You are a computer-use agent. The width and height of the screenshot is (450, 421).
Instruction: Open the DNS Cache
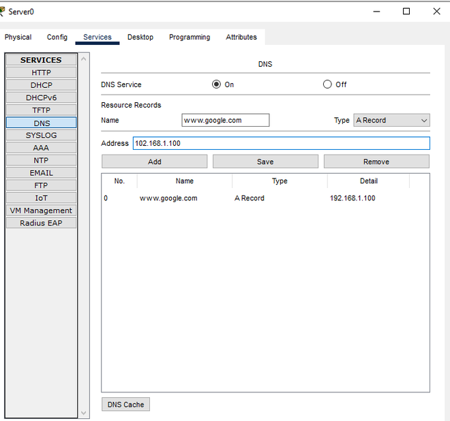(125, 405)
